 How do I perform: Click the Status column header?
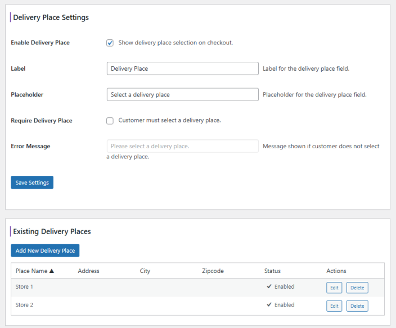(x=272, y=271)
